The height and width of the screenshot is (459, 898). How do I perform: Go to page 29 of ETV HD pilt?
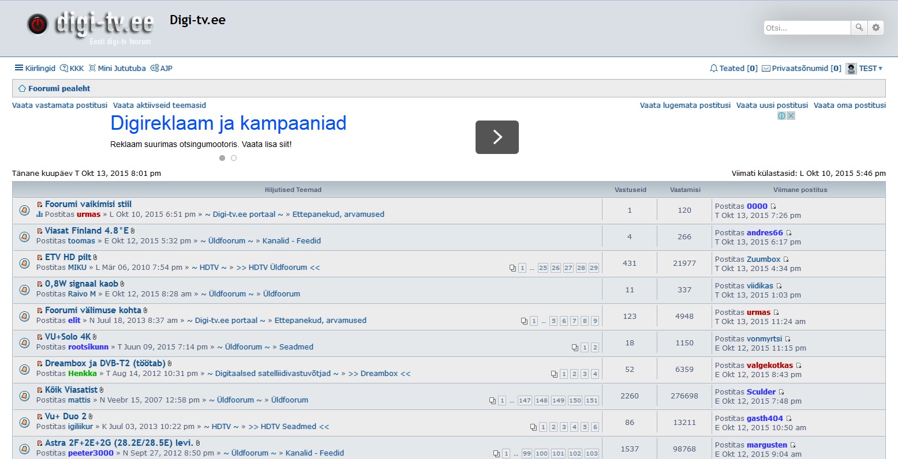coord(594,268)
